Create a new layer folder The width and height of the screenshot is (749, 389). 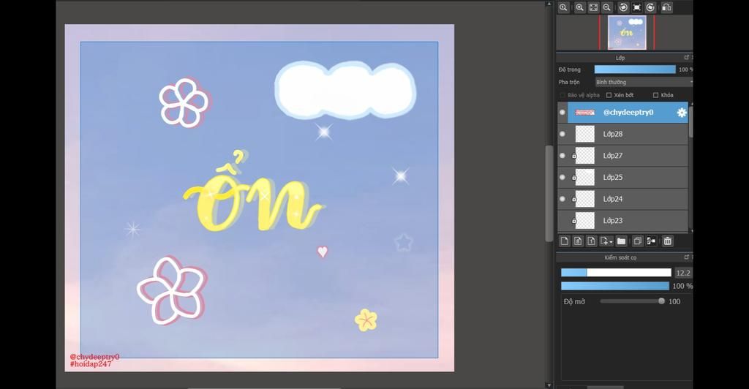coord(621,241)
